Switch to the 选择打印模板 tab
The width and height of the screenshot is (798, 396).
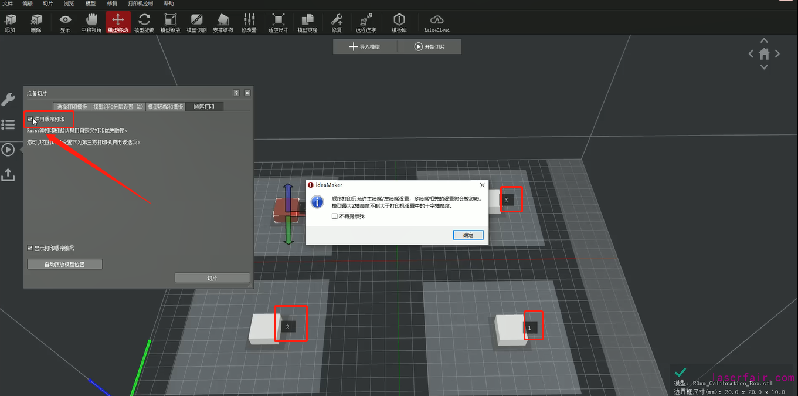click(72, 107)
